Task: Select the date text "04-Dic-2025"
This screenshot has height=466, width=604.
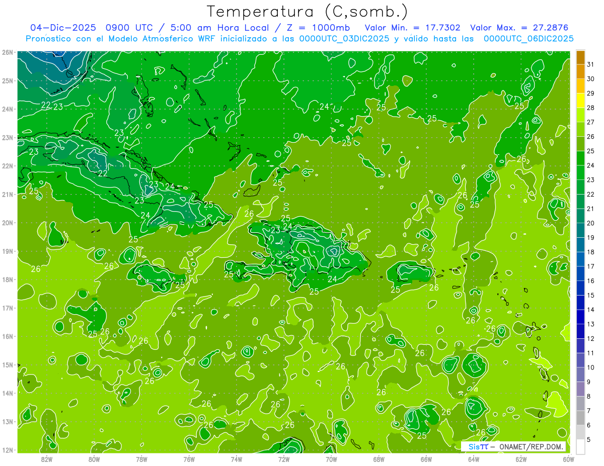Action: click(x=64, y=28)
